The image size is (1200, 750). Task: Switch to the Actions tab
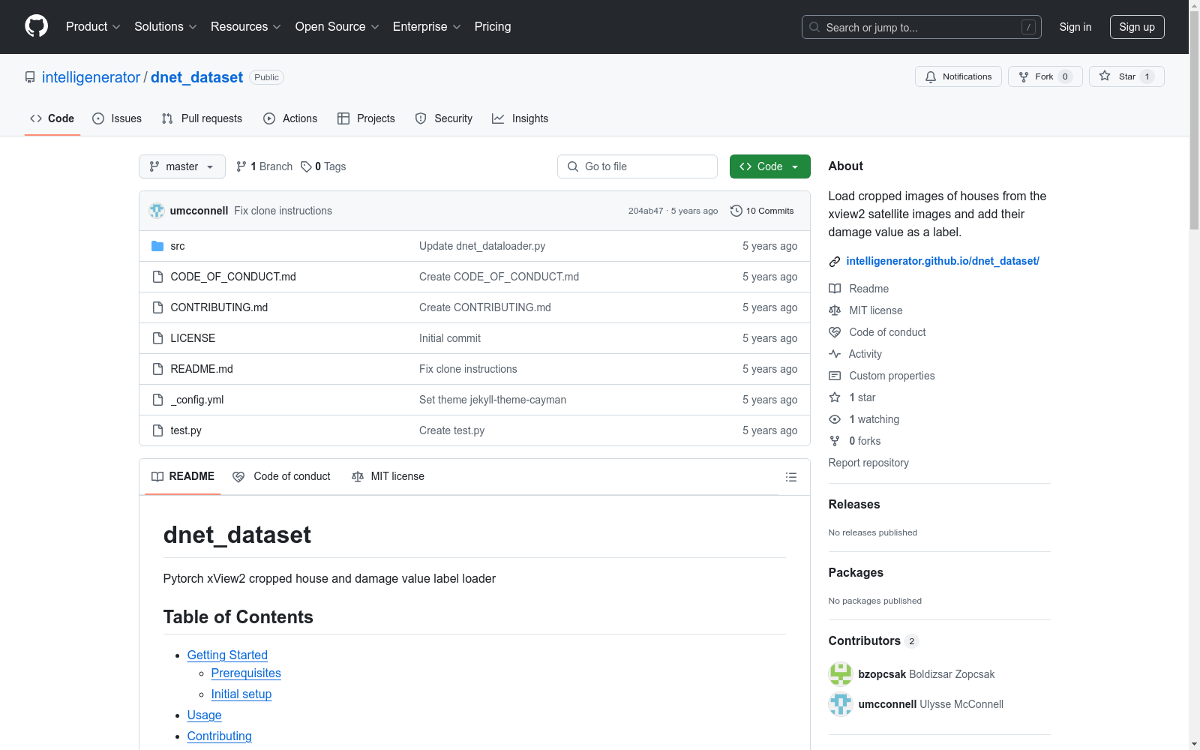coord(290,118)
